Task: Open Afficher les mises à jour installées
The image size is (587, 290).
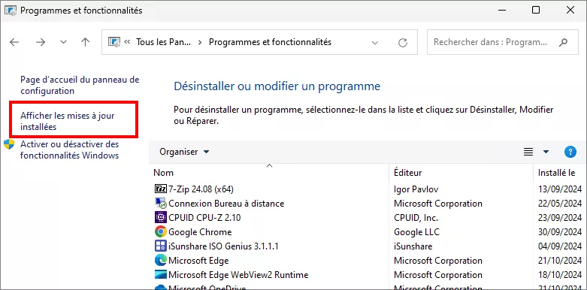Action: (x=68, y=121)
